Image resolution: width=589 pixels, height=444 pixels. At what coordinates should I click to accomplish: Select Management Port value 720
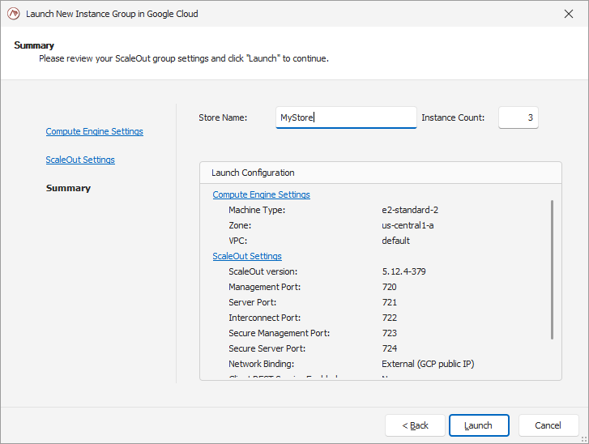pyautogui.click(x=389, y=287)
